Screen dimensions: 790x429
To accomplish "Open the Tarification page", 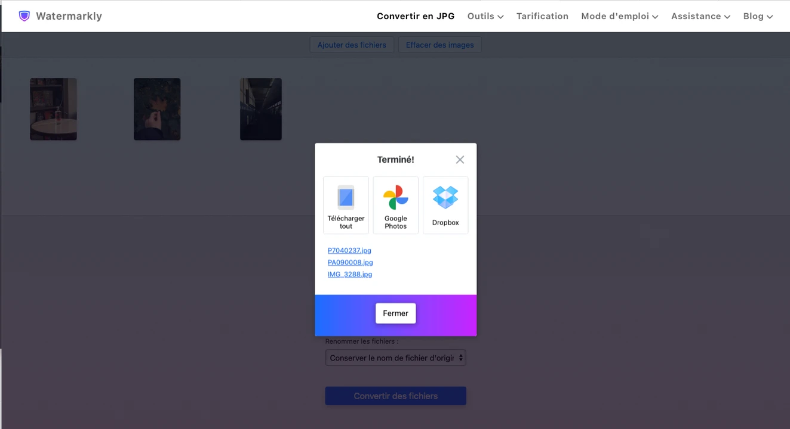I will [x=542, y=16].
